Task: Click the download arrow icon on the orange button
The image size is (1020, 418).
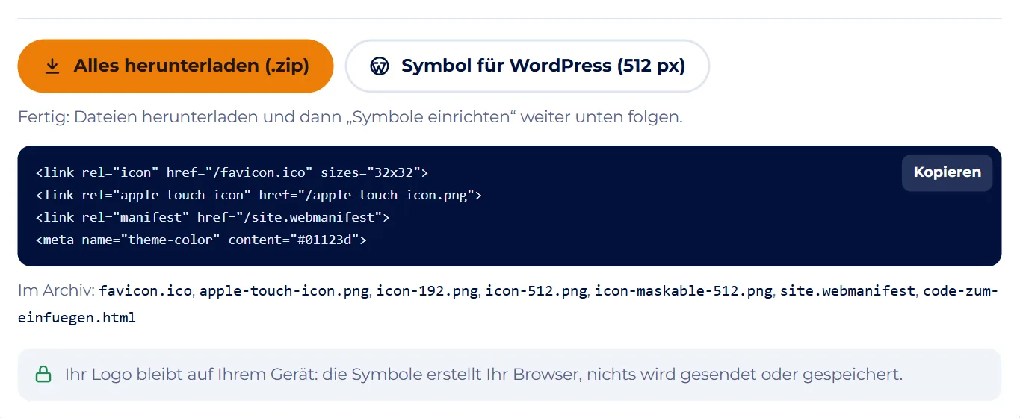Action: (52, 66)
